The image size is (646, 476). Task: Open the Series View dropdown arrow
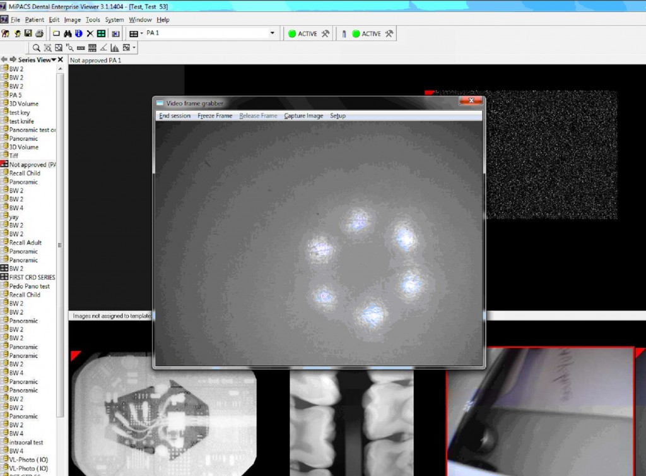[54, 60]
